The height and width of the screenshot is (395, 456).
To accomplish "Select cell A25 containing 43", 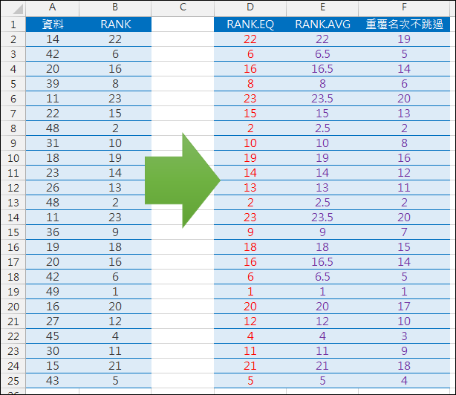I will 52,381.
